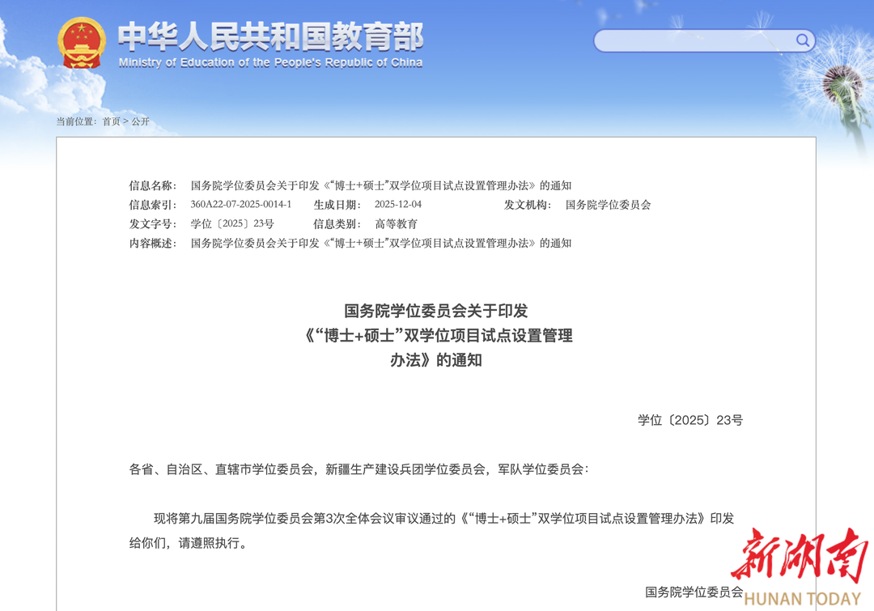The image size is (874, 611).
Task: Click the red 新湖南 watermark logo
Action: [799, 556]
